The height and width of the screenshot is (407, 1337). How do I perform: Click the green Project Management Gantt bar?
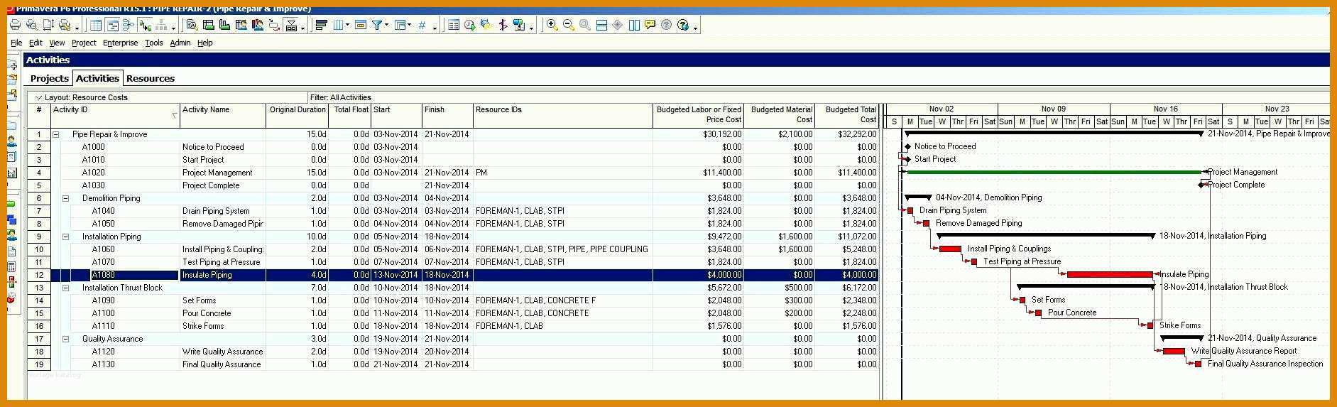[x=1054, y=172]
